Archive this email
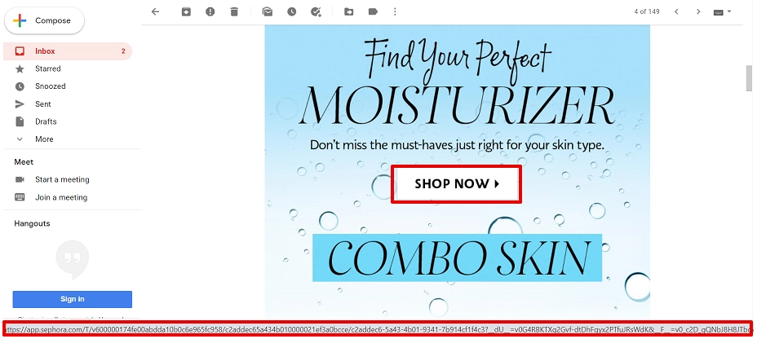The image size is (757, 339). tap(186, 11)
